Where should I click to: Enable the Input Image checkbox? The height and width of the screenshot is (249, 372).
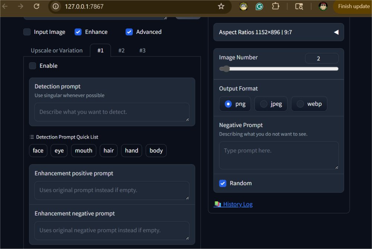click(x=27, y=32)
